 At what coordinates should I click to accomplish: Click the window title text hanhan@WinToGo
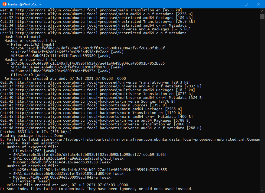pyautogui.click(x=25, y=4)
